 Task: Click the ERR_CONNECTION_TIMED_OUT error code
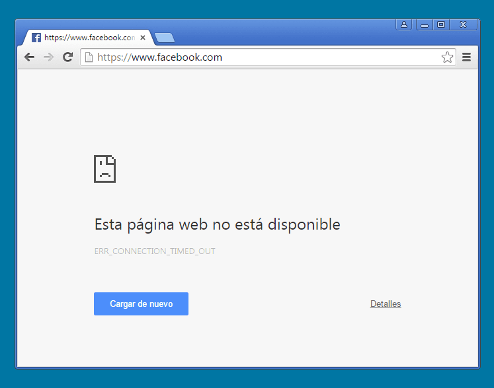click(x=155, y=251)
